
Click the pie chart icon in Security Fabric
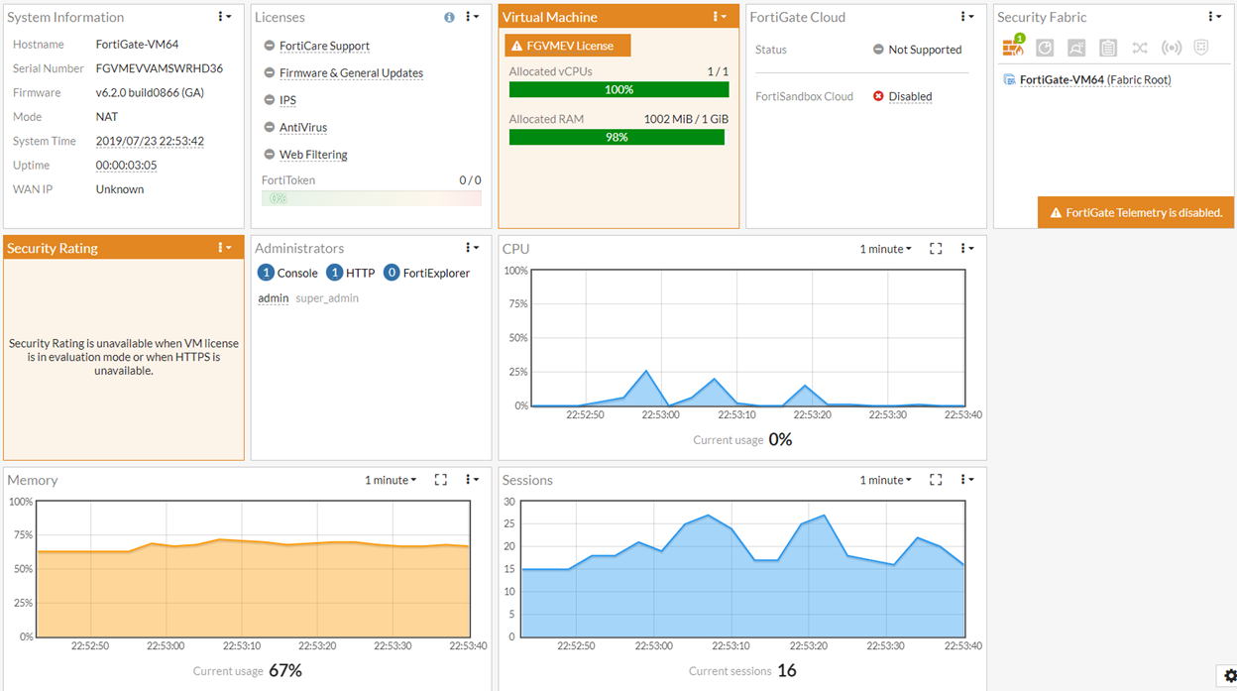pyautogui.click(x=1045, y=48)
